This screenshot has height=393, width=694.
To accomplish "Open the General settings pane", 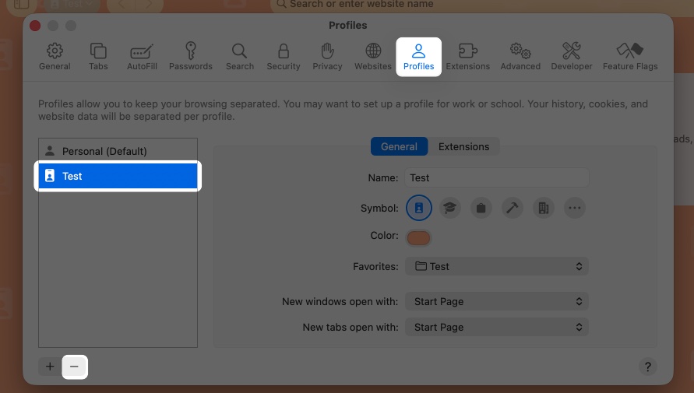I will click(x=55, y=57).
